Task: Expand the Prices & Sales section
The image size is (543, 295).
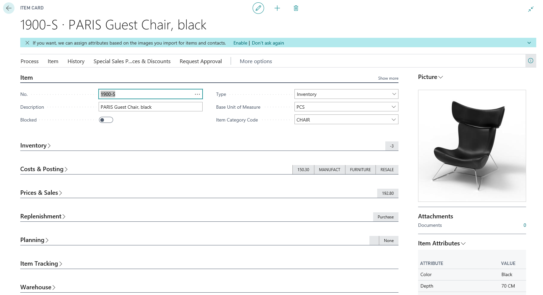Action: tap(41, 193)
